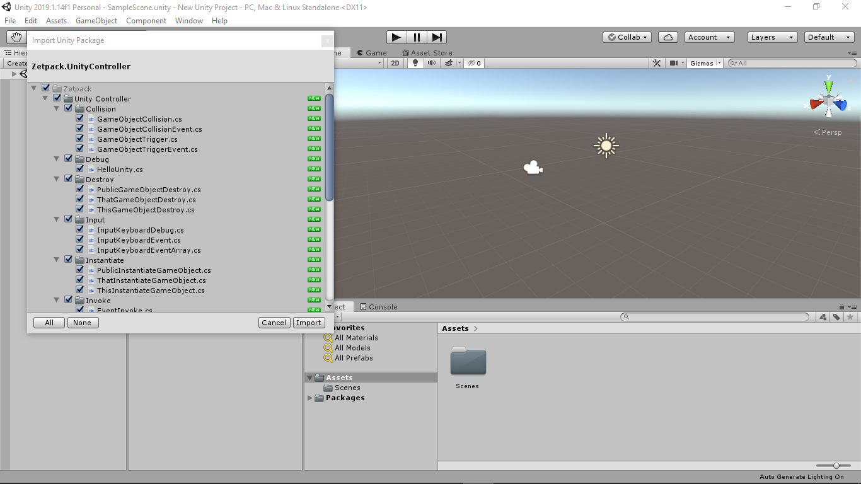The height and width of the screenshot is (484, 861).
Task: Switch to the Game tab
Action: [x=371, y=53]
